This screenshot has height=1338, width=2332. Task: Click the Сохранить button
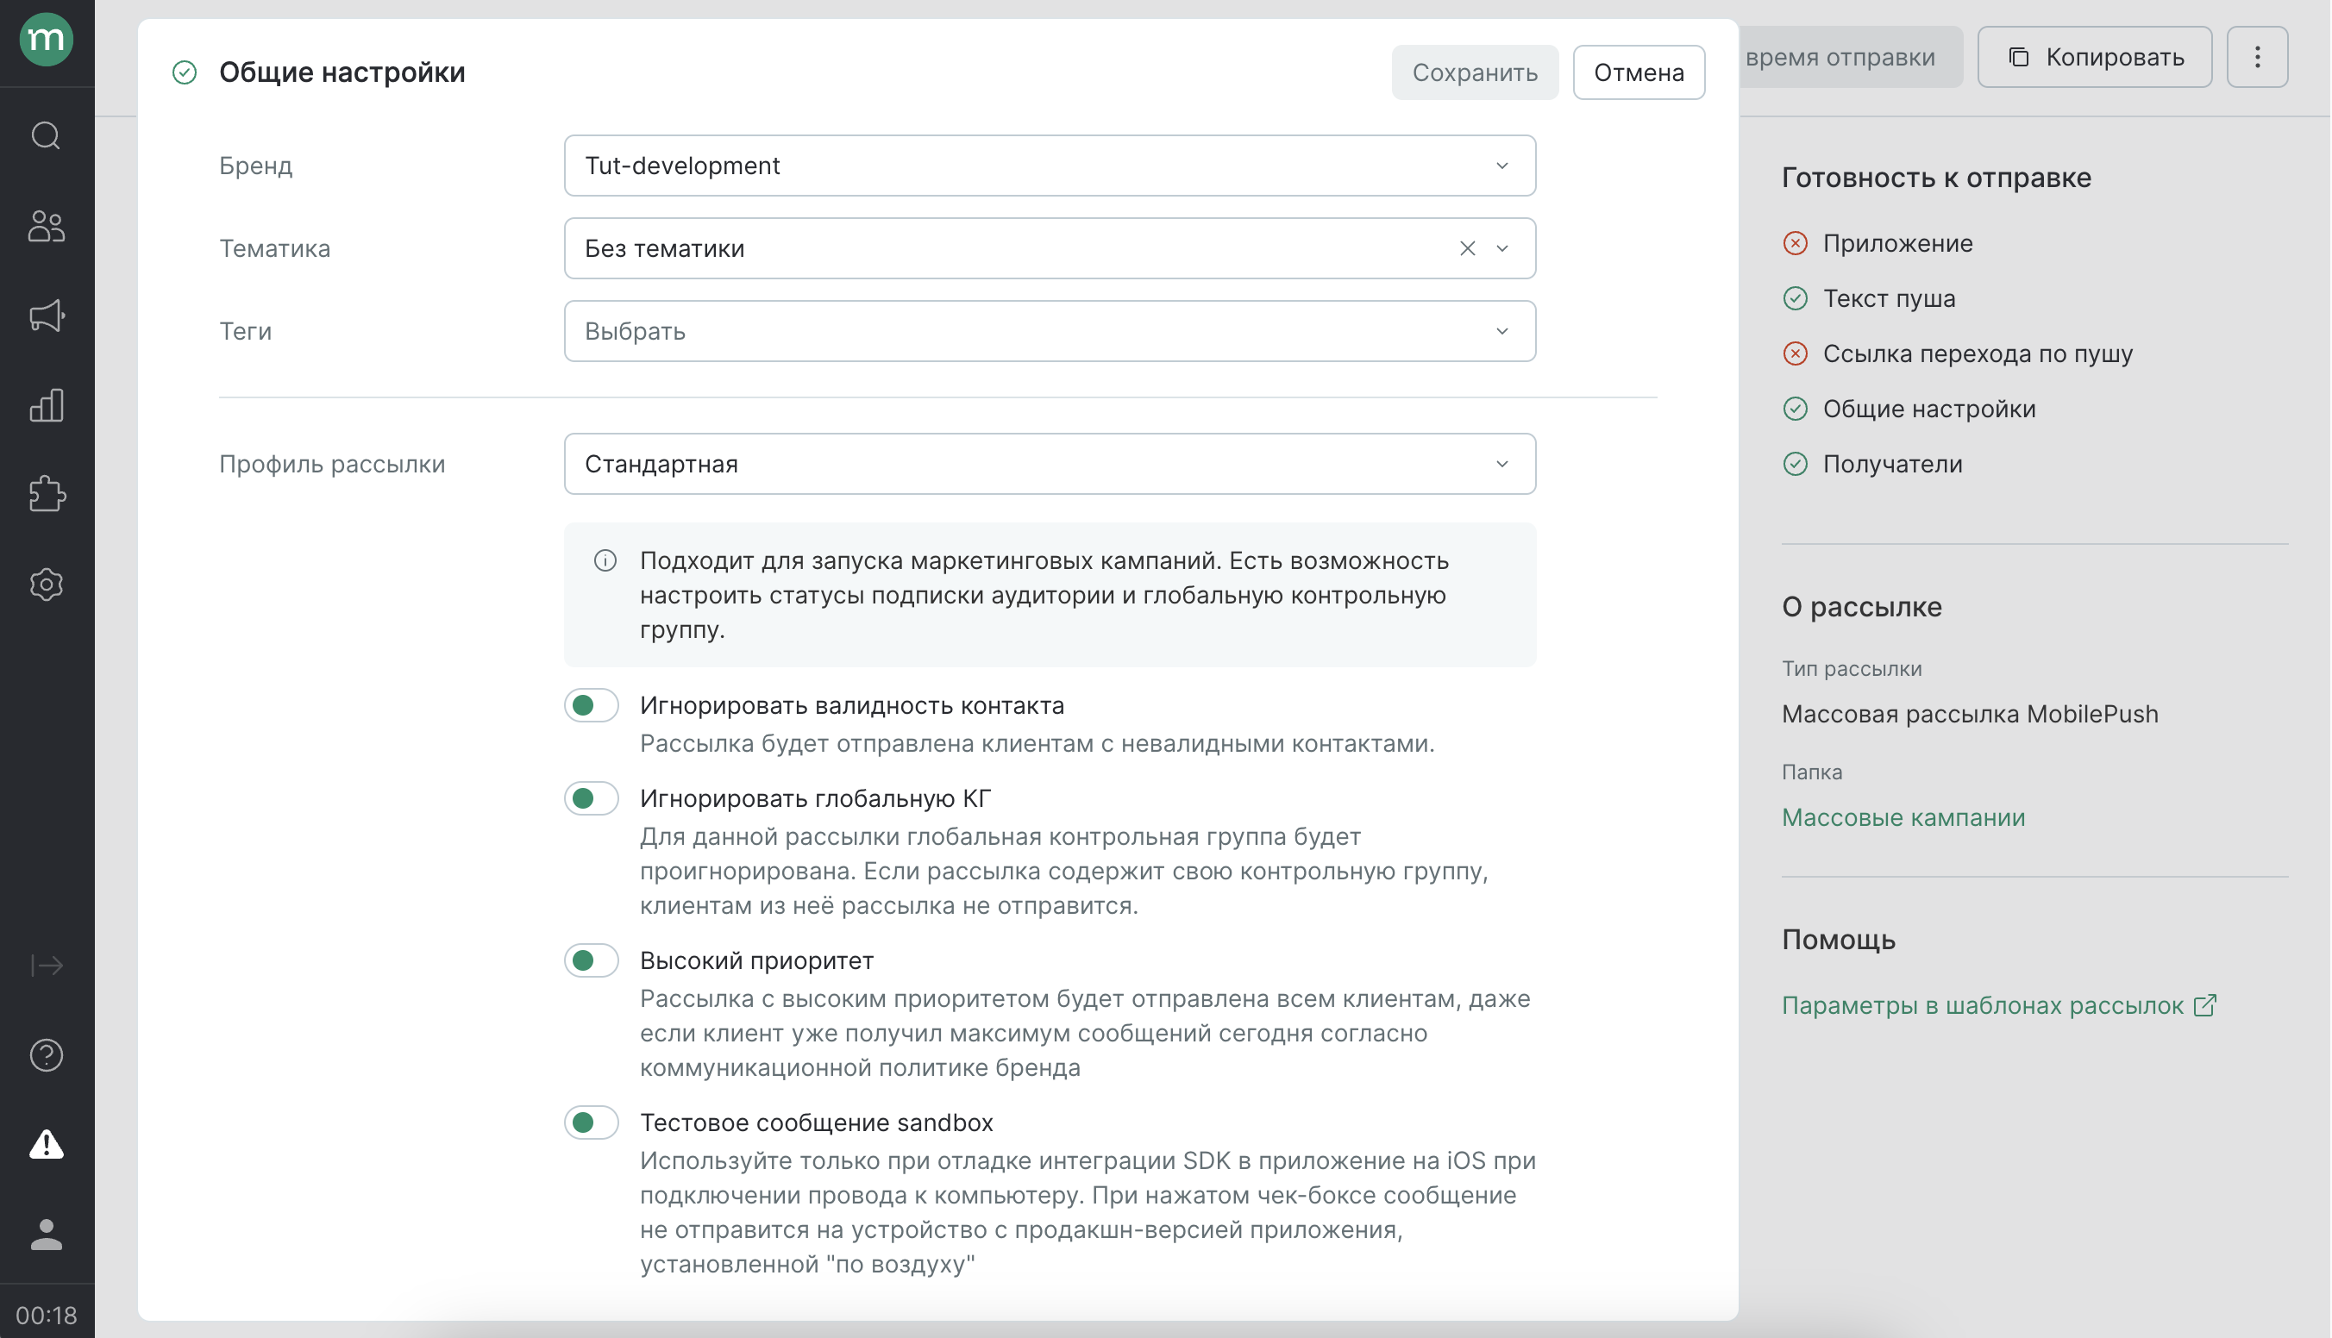pos(1475,72)
